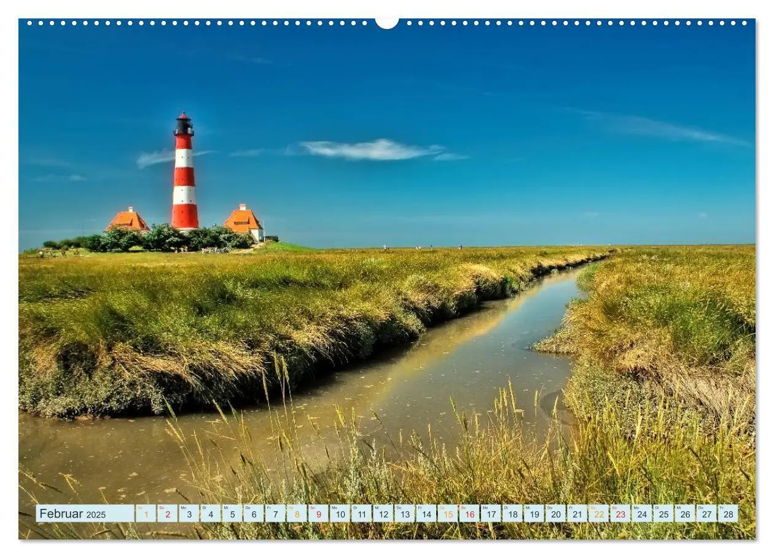Screen dimensions: 774x558
Task: Select orange Saturday date 15
Action: coord(447,514)
